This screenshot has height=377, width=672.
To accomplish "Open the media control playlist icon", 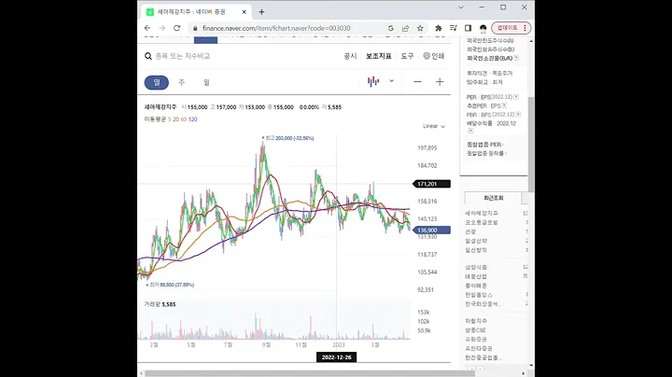I will (x=453, y=28).
